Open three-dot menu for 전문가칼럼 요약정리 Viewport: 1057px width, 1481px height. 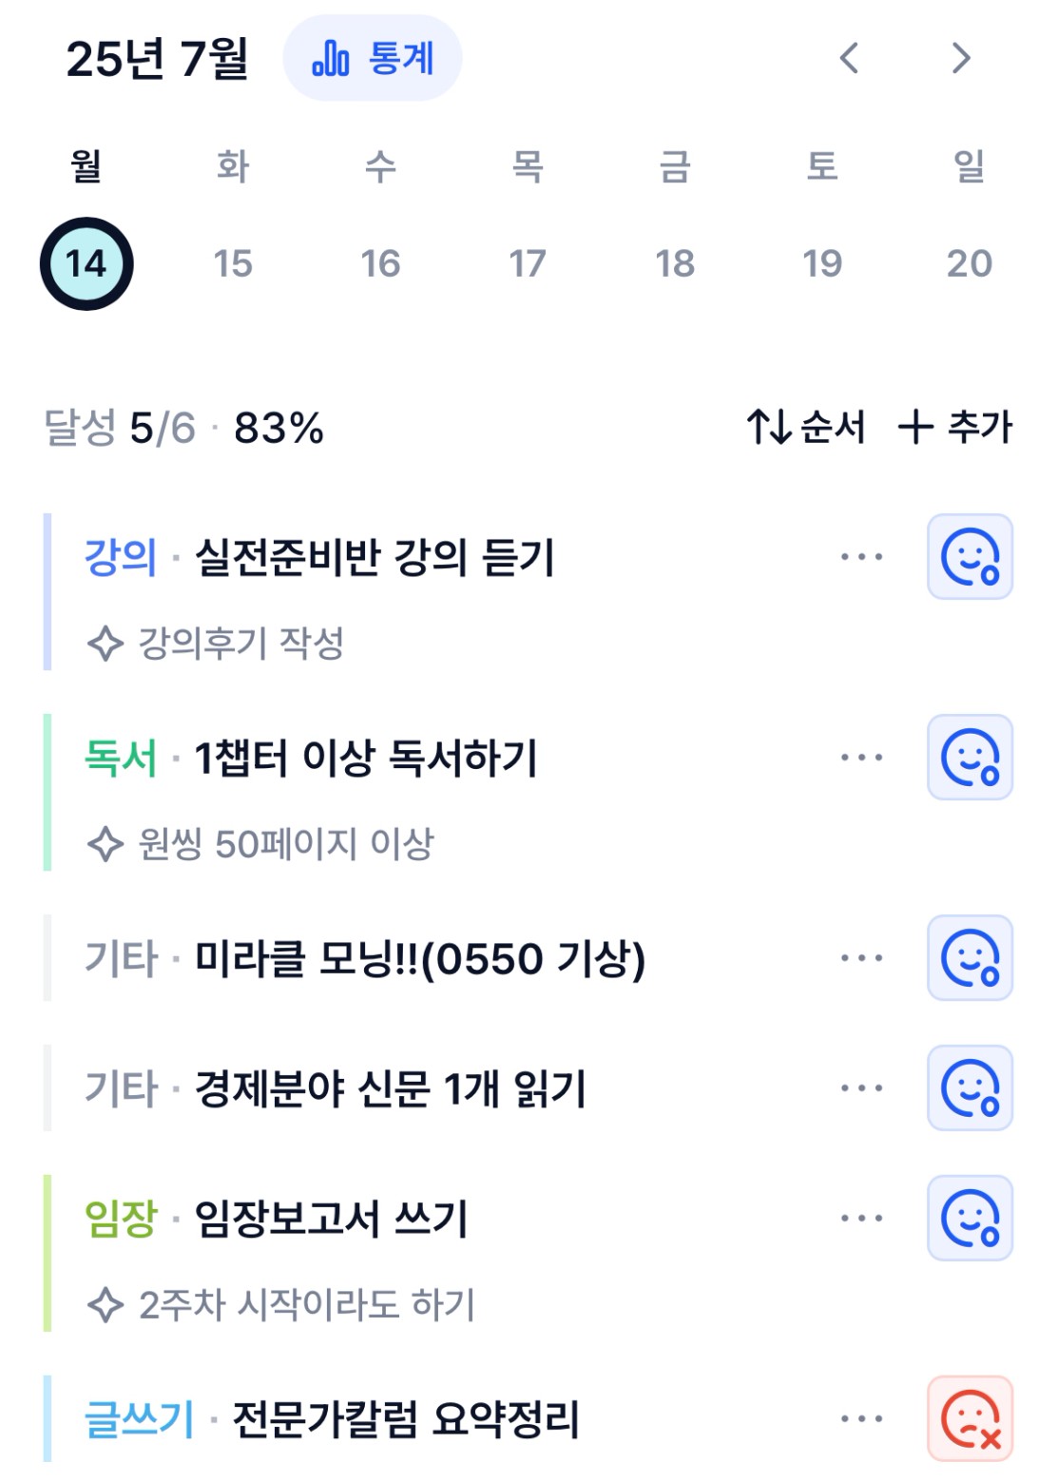click(861, 1419)
